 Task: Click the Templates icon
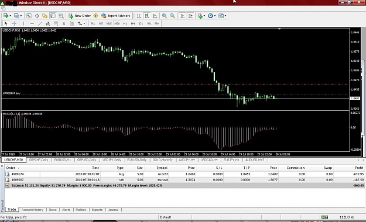[x=221, y=16]
